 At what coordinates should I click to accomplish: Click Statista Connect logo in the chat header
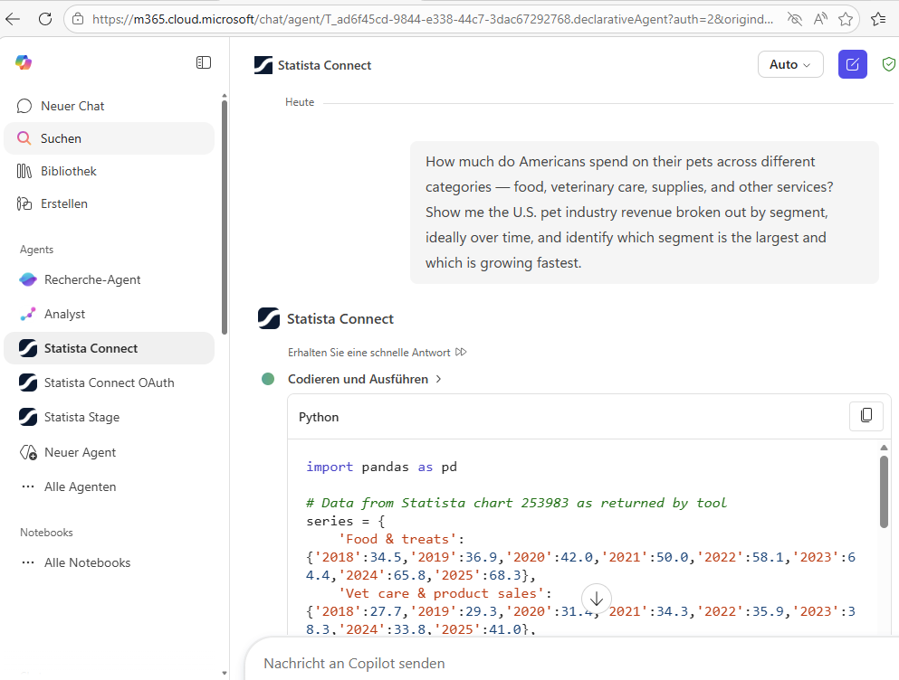(x=263, y=65)
